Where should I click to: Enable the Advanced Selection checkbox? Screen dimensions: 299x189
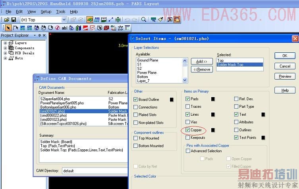coord(188,151)
